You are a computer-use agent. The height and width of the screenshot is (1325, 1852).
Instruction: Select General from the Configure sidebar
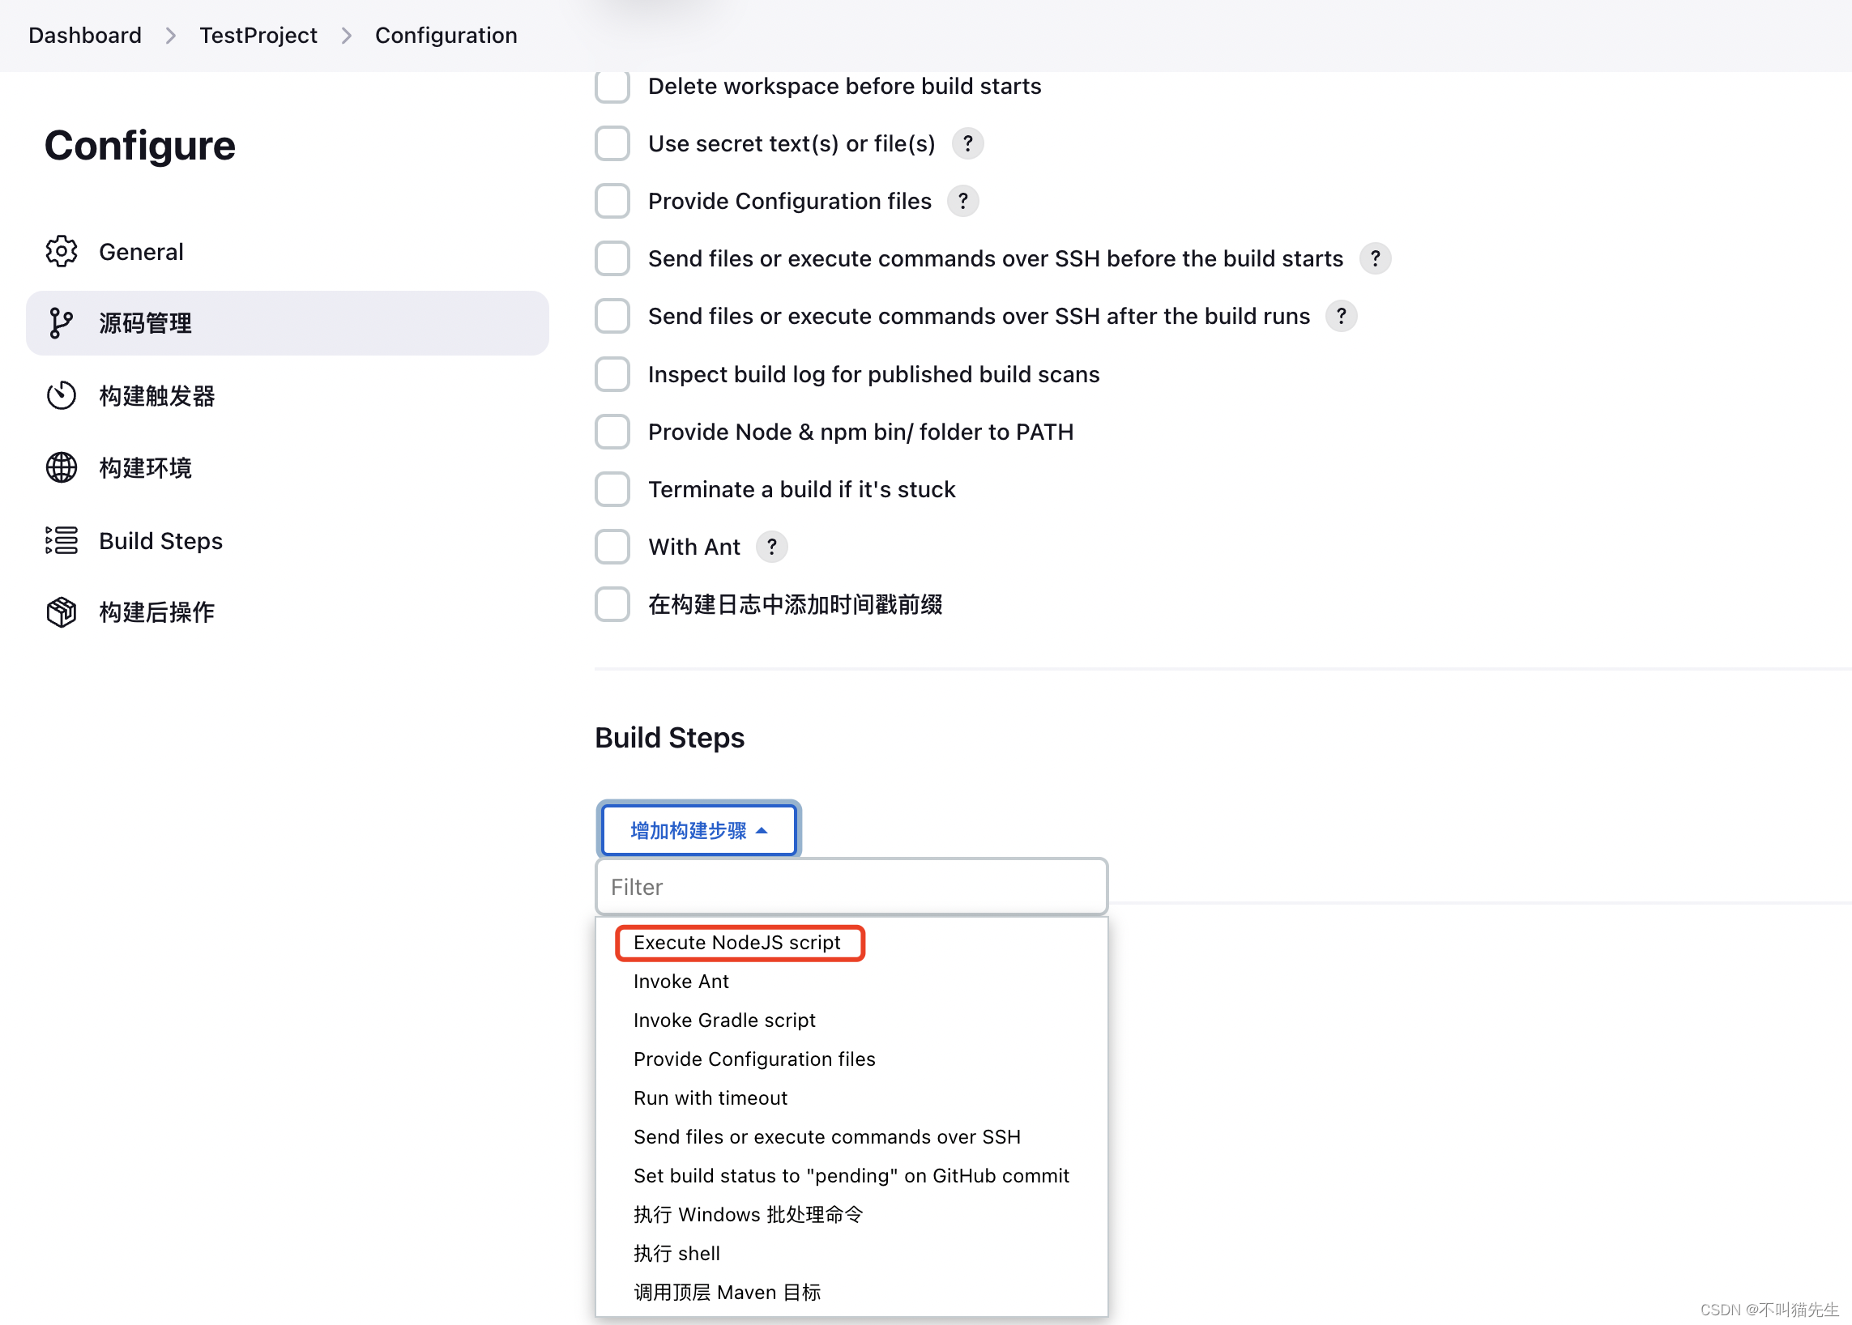[139, 251]
